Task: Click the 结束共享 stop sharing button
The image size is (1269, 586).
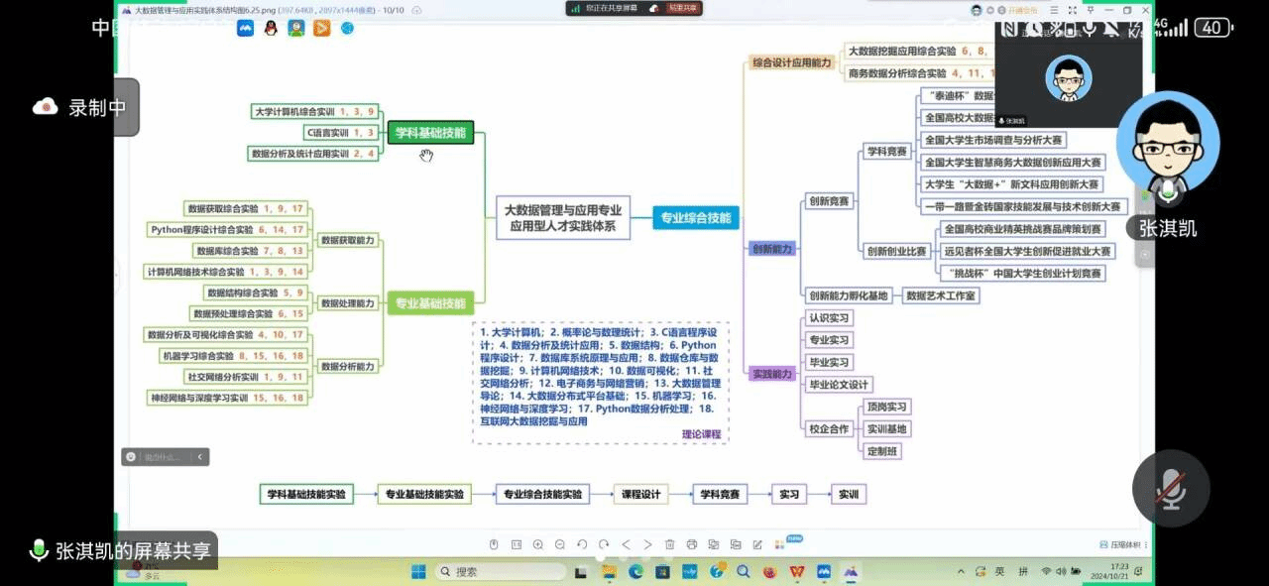Action: coord(683,8)
